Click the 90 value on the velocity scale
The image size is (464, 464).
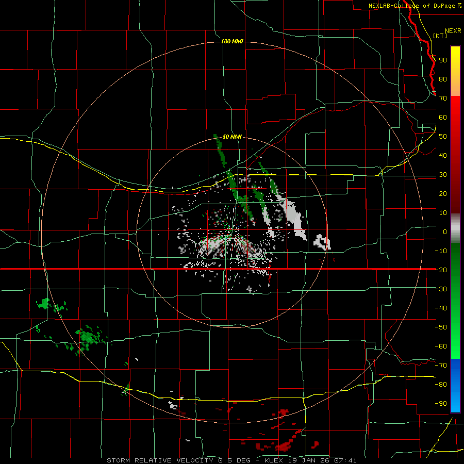coord(443,60)
